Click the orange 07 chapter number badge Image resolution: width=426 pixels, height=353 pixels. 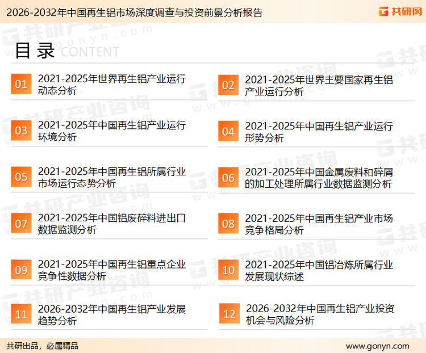point(21,223)
